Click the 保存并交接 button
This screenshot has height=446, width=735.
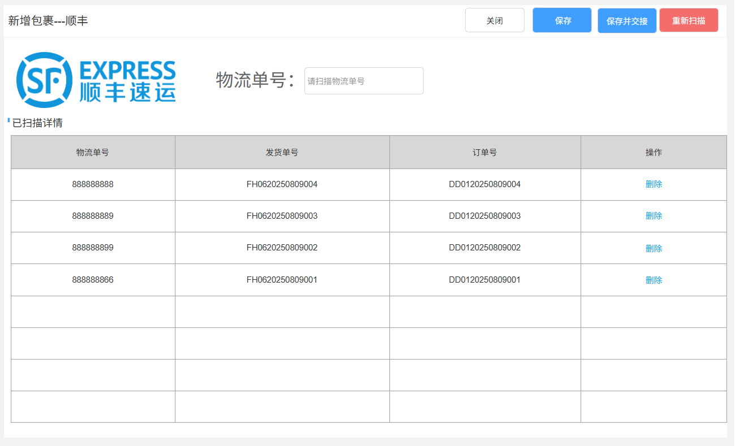pyautogui.click(x=627, y=21)
